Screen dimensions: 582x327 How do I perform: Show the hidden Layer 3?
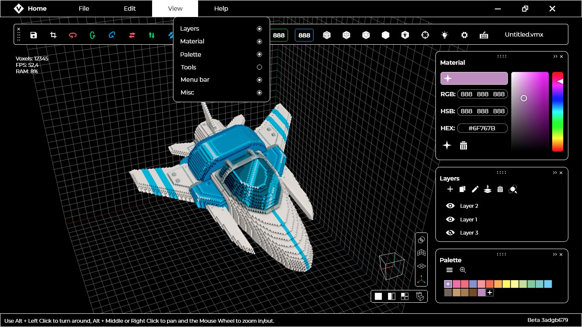(x=450, y=232)
